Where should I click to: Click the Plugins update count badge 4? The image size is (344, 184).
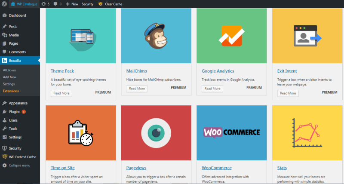point(24,112)
